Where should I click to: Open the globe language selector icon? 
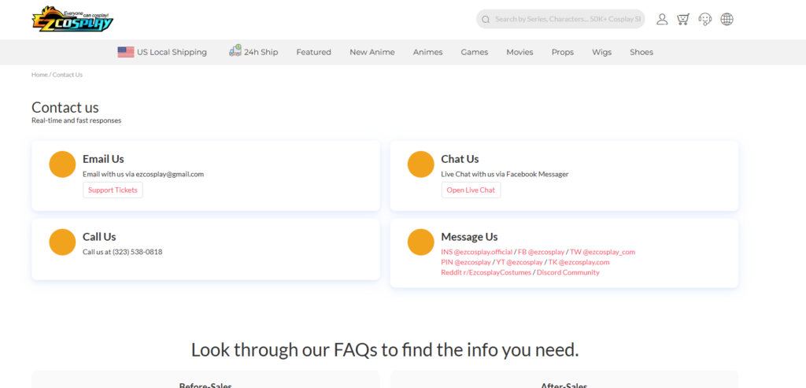tap(727, 20)
